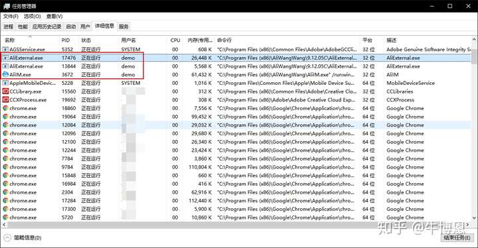Click the vertical scrollbar down arrow
The height and width of the screenshot is (248, 478).
[x=474, y=217]
